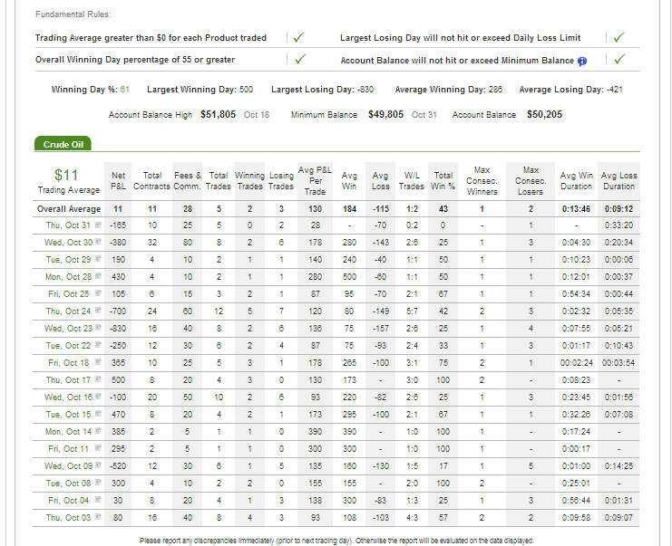The height and width of the screenshot is (546, 672).
Task: Open the detail icon next to Tue, Oct 08
Action: [98, 483]
